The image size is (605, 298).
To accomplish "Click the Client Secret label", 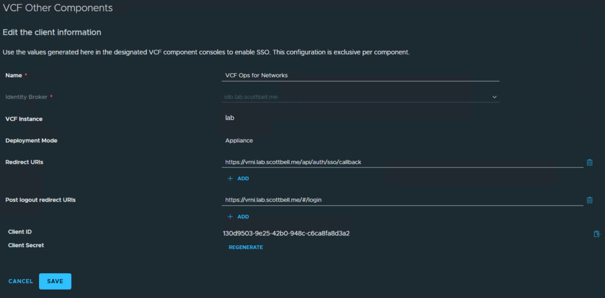I will tap(26, 245).
